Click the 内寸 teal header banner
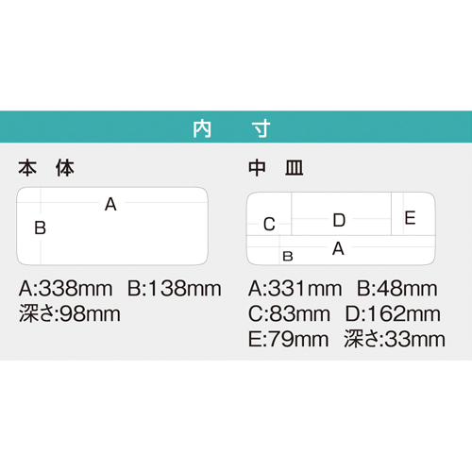This screenshot has width=472, height=472. coord(236,126)
